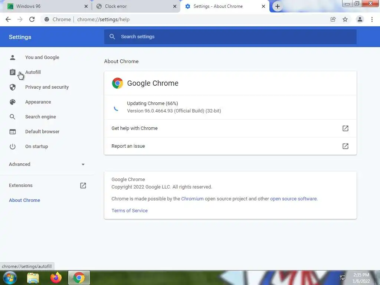Image resolution: width=380 pixels, height=285 pixels.
Task: Click the You and Google person icon
Action: click(x=13, y=58)
